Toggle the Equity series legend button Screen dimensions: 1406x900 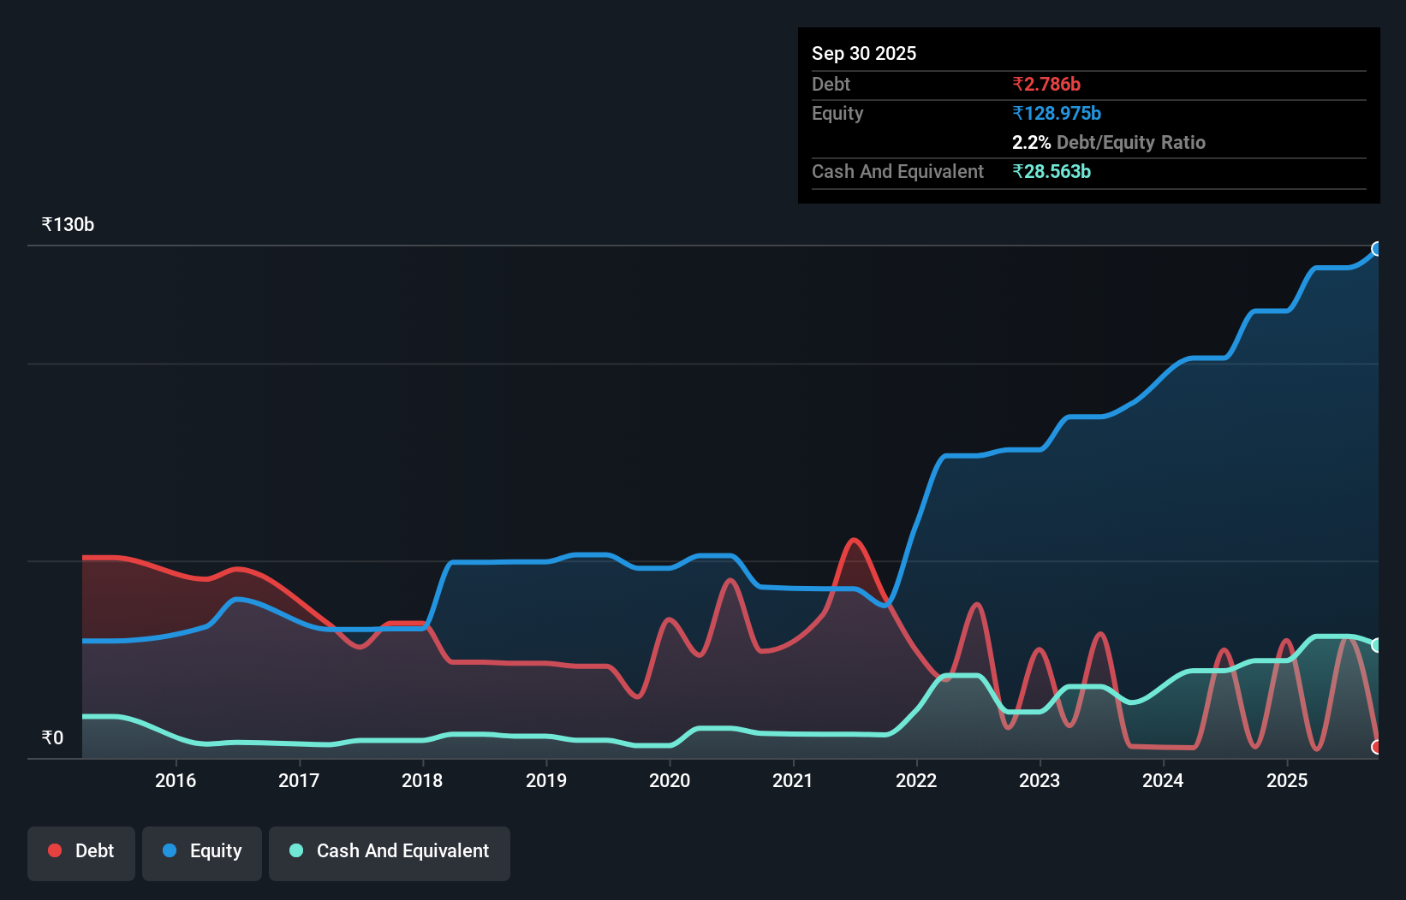tap(202, 853)
